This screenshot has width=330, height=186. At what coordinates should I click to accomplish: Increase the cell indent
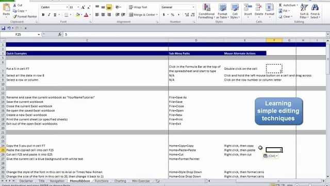[x=123, y=15]
